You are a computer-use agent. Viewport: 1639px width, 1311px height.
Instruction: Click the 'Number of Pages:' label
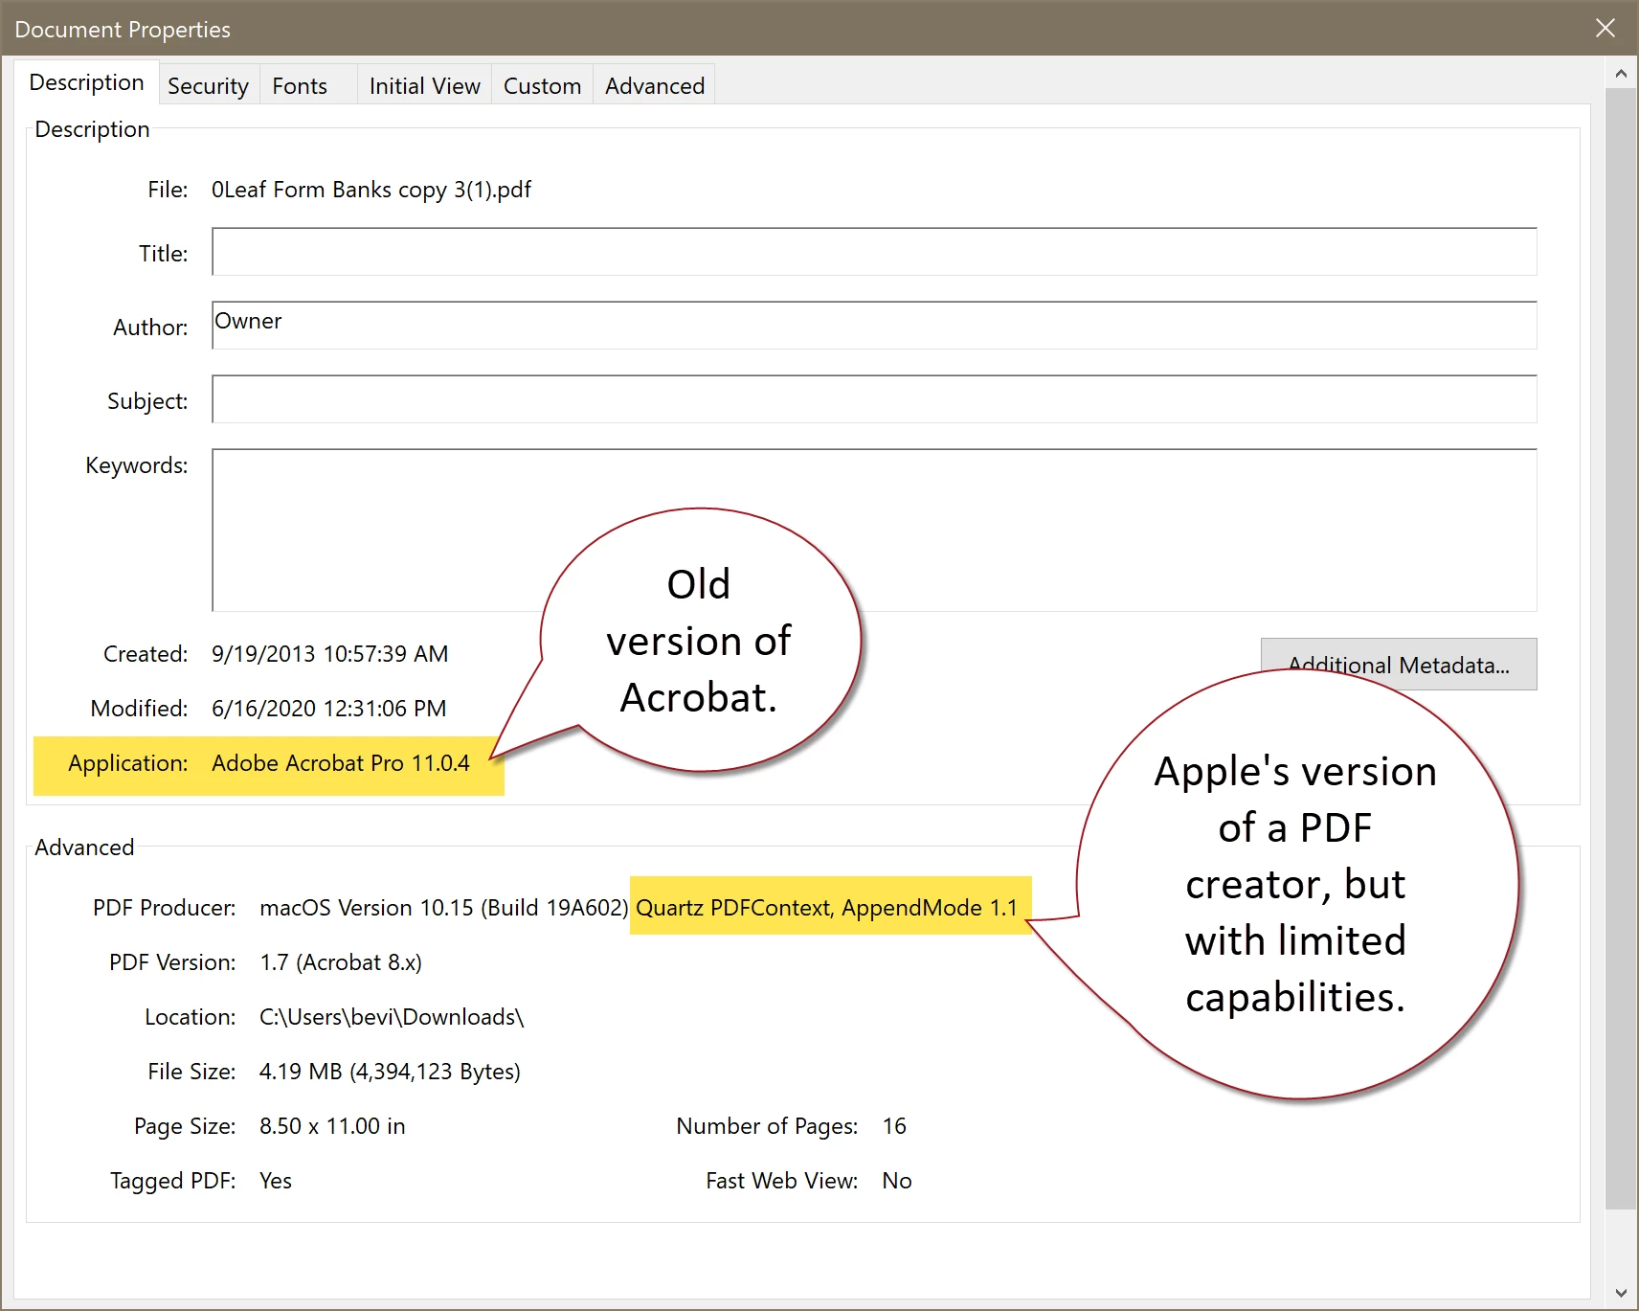tap(767, 1126)
